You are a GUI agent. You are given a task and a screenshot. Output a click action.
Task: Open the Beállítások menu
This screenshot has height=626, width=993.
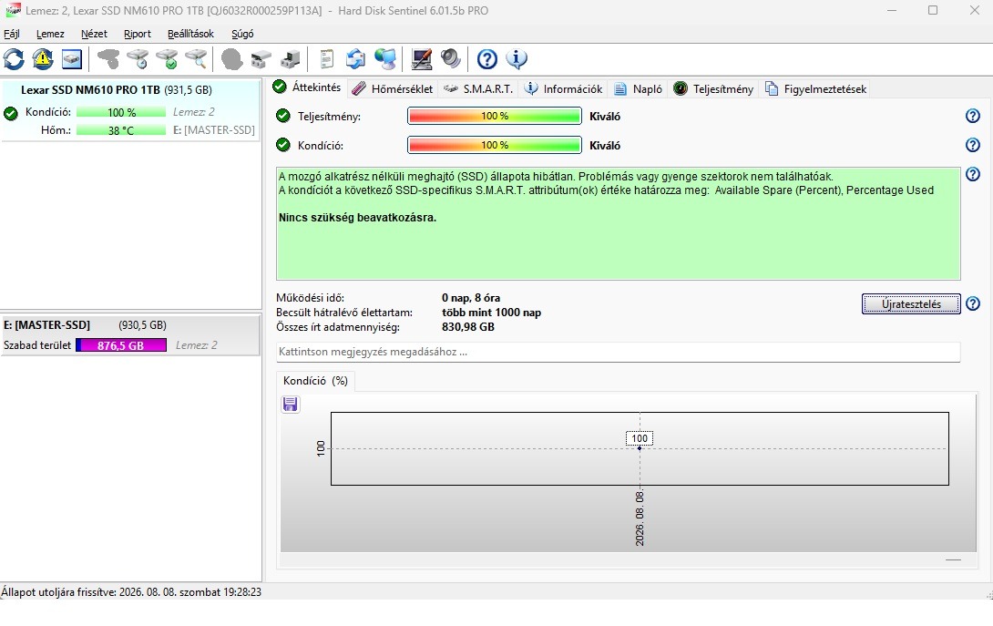pyautogui.click(x=190, y=34)
